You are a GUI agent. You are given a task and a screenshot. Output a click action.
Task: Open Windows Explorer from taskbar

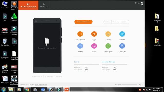[11, 90]
